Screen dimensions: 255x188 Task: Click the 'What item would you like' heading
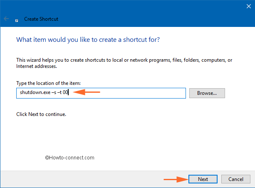click(x=88, y=40)
